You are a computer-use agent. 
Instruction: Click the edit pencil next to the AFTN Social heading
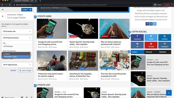click(129, 32)
